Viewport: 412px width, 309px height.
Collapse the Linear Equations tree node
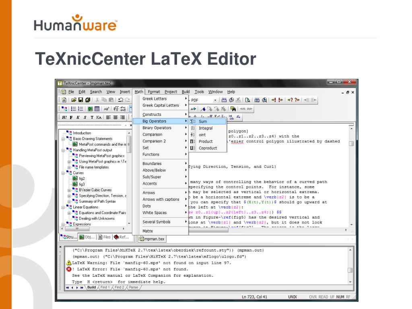coord(63,207)
